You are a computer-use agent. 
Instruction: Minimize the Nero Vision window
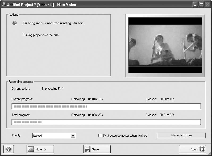(x=196, y=4)
